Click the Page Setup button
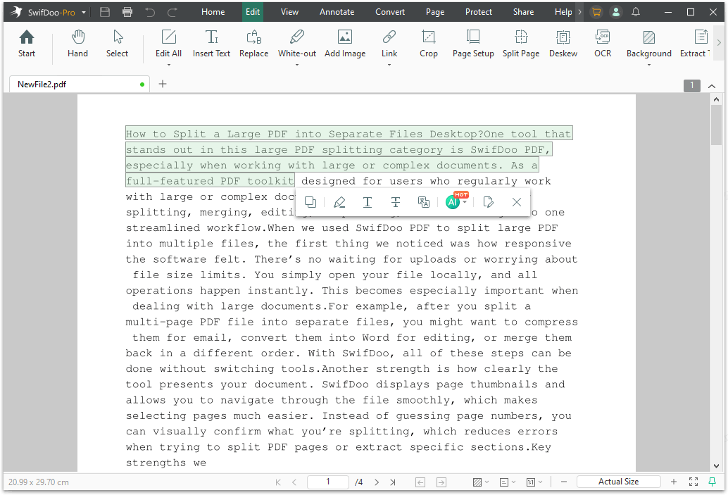Image resolution: width=728 pixels, height=495 pixels. click(x=472, y=44)
